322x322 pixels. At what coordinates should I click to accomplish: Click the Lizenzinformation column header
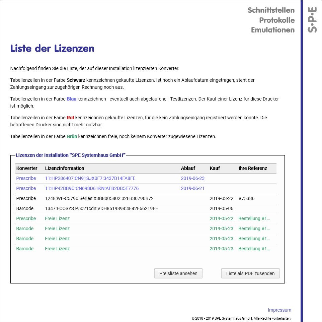(65, 168)
